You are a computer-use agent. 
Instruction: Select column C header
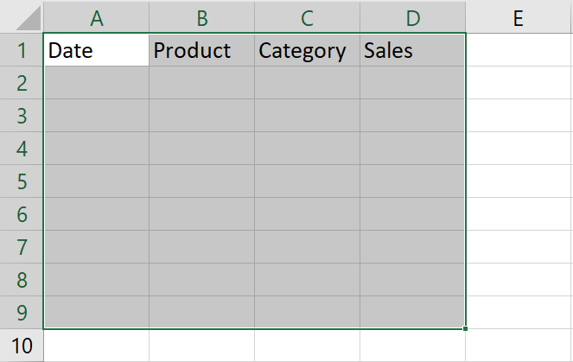307,17
